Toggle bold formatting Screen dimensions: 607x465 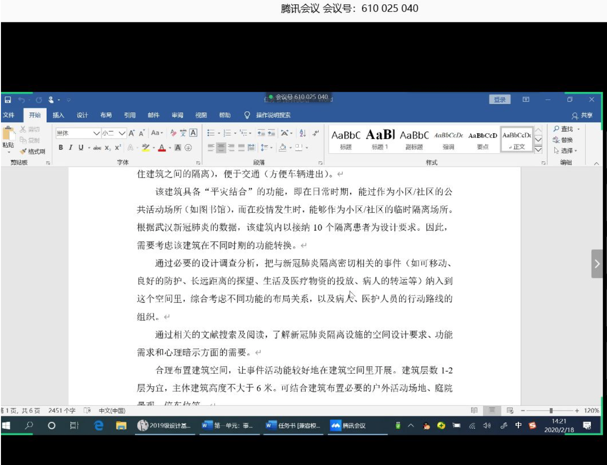click(61, 147)
